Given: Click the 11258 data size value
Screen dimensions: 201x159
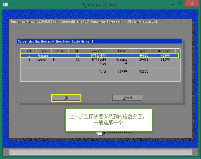Looking at the screenshot, I should point(165,59).
